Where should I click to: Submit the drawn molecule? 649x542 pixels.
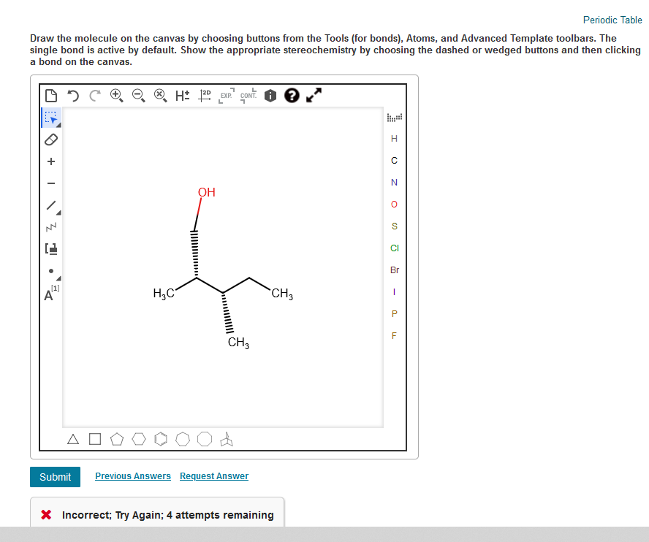pyautogui.click(x=55, y=477)
